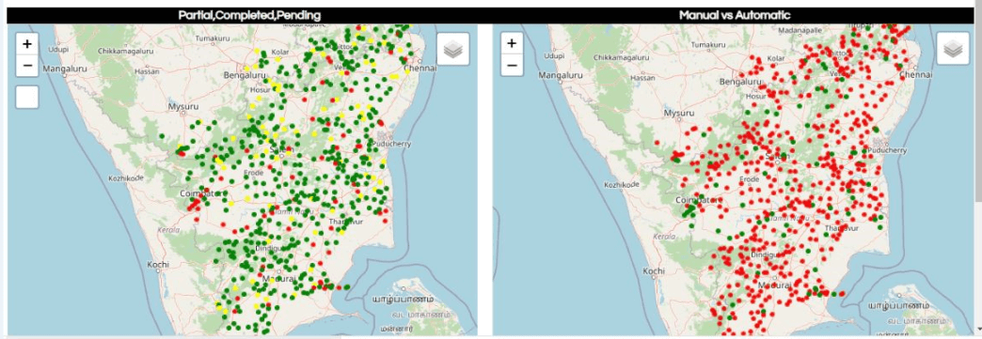Click Puducherry label on the right map
This screenshot has width=982, height=339.
click(887, 151)
